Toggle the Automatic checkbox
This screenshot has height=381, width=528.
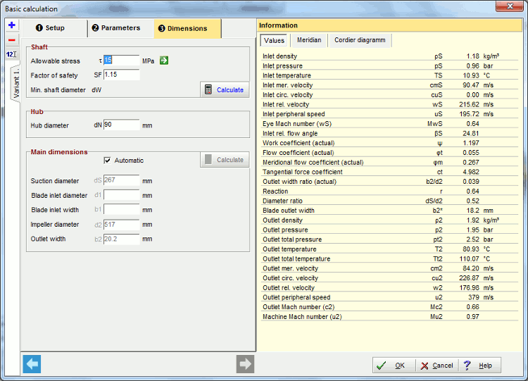click(108, 161)
